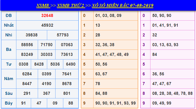Select seventh prize number 47

point(39,103)
